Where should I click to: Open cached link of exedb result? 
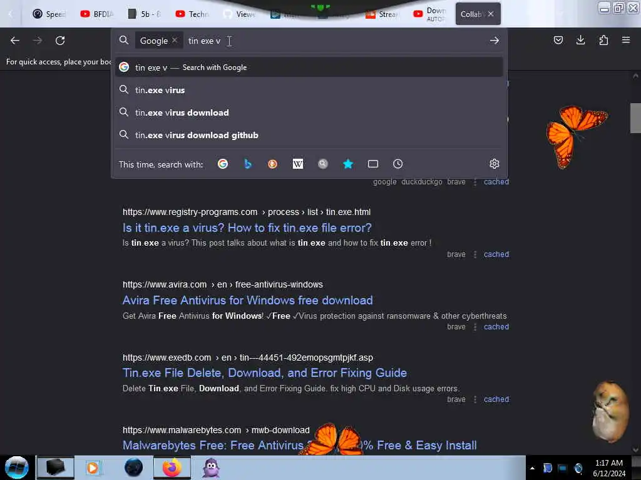point(496,399)
